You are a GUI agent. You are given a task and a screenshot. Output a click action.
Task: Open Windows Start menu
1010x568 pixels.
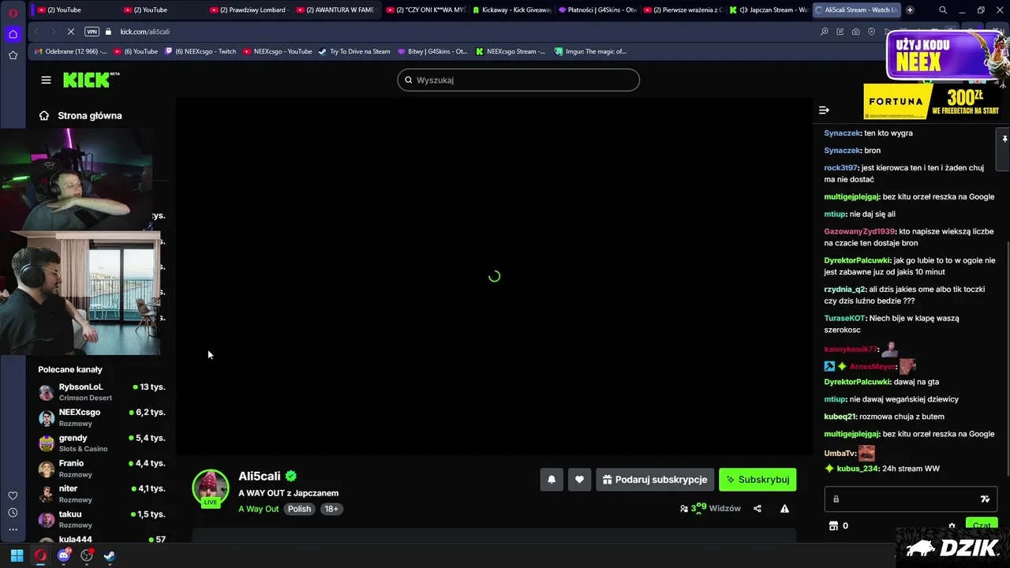tap(17, 555)
